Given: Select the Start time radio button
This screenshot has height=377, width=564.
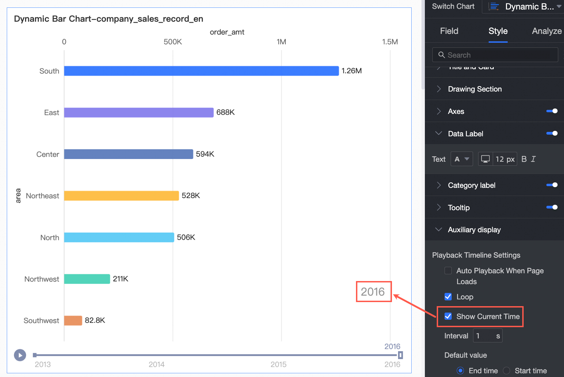Looking at the screenshot, I should (507, 371).
